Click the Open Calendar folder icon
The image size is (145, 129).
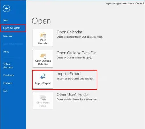pyautogui.click(x=43, y=35)
